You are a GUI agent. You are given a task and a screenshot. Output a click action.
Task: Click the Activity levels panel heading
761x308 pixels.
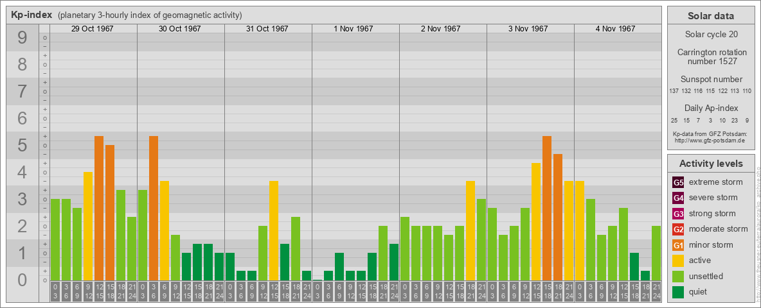711,164
